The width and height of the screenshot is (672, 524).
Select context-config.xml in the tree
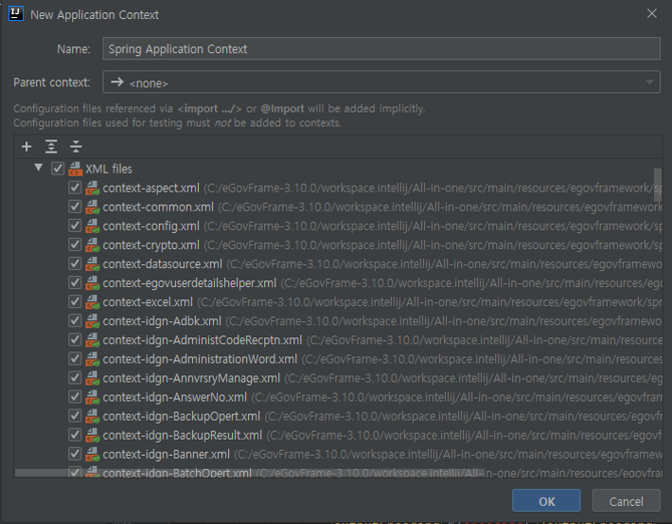coord(150,226)
